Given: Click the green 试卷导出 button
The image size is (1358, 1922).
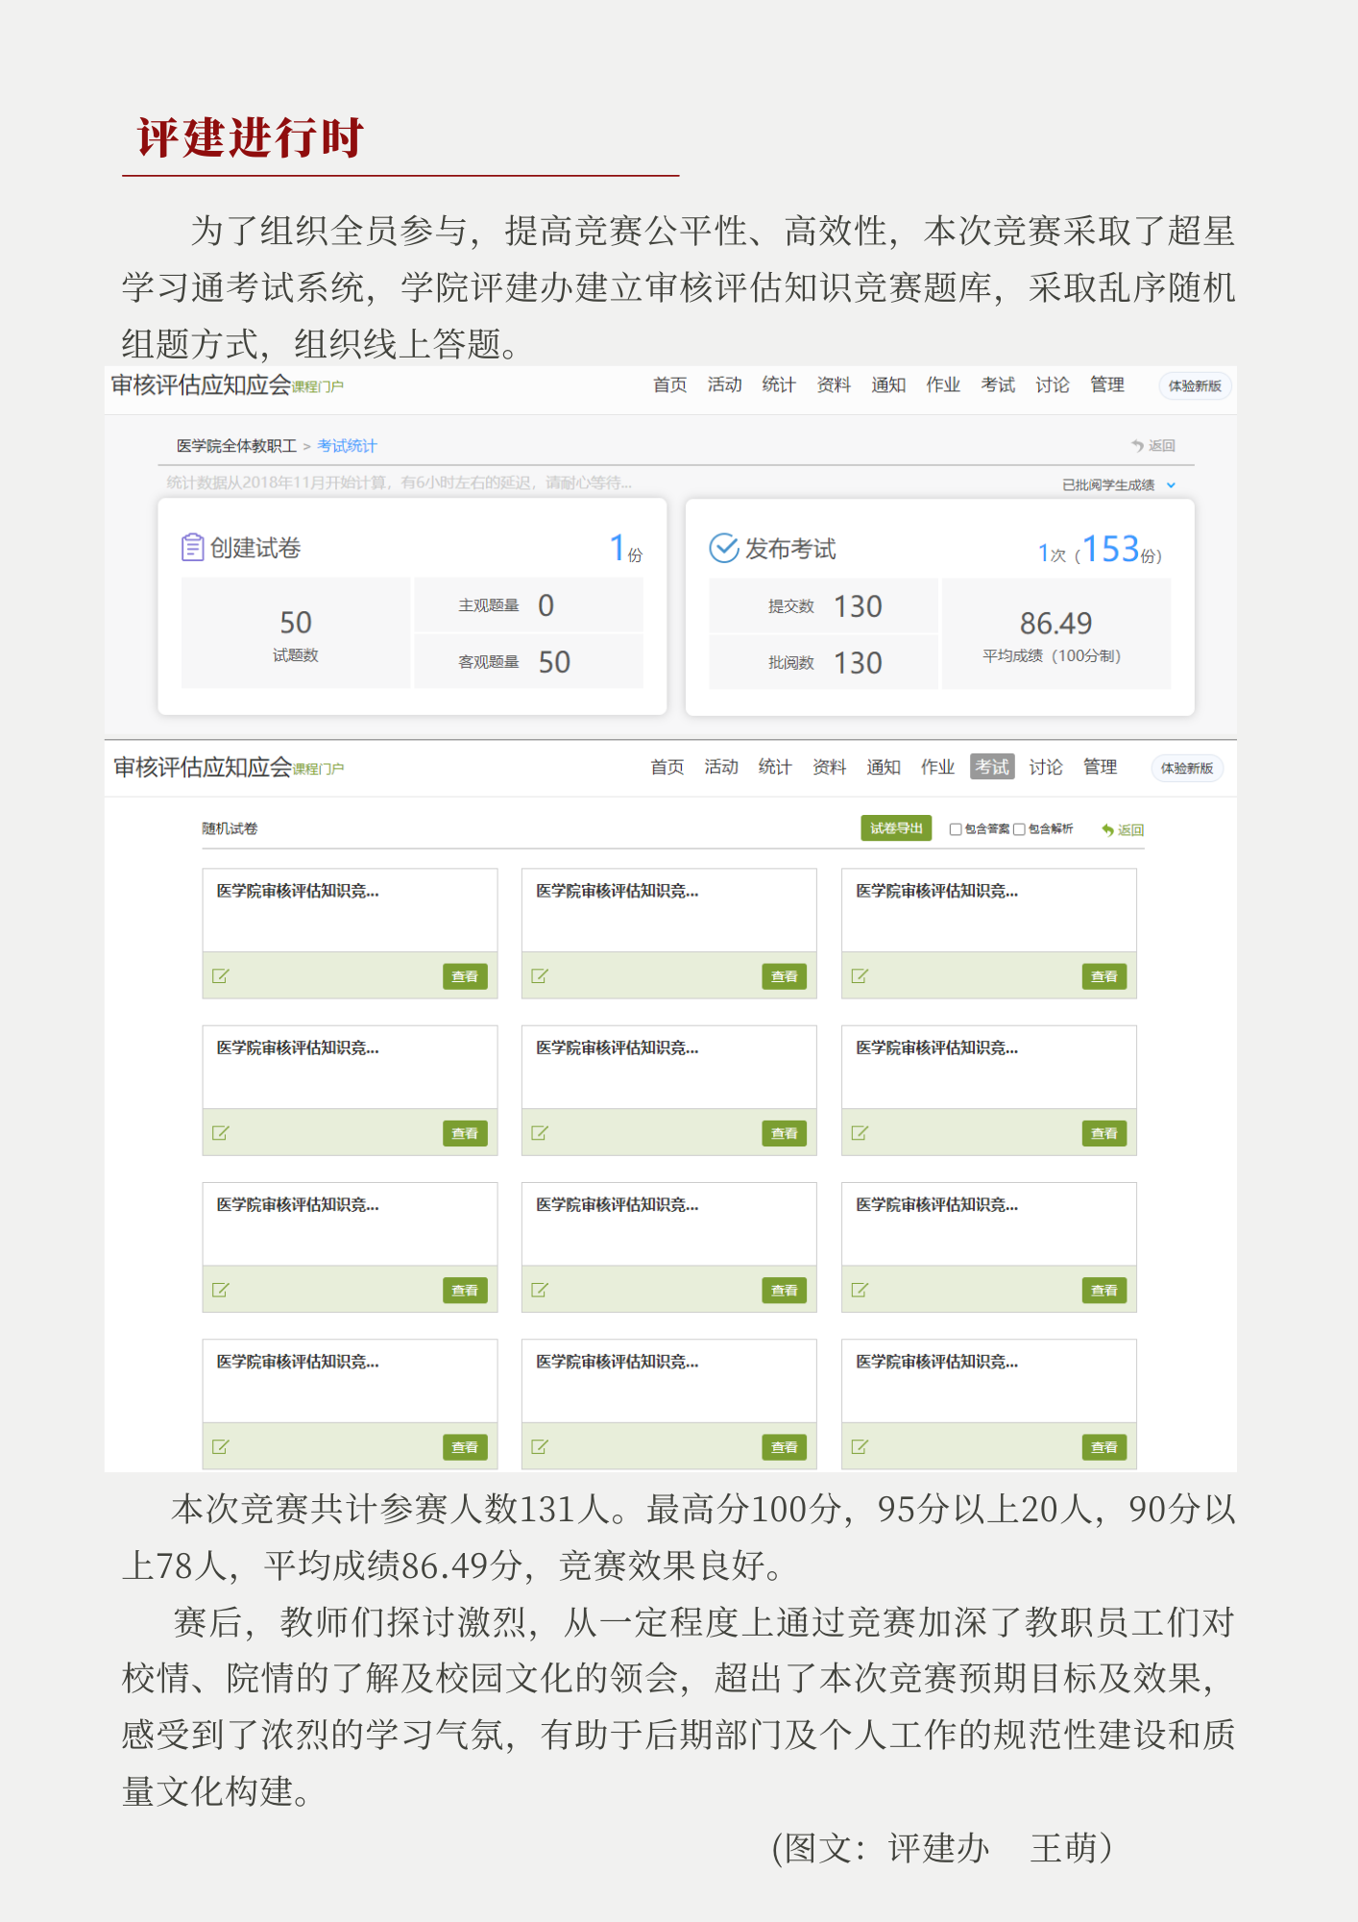Looking at the screenshot, I should (x=896, y=828).
